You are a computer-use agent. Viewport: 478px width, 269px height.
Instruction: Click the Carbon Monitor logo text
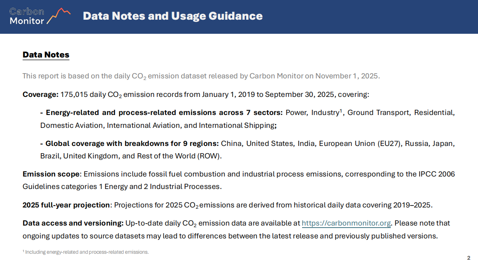[27, 16]
